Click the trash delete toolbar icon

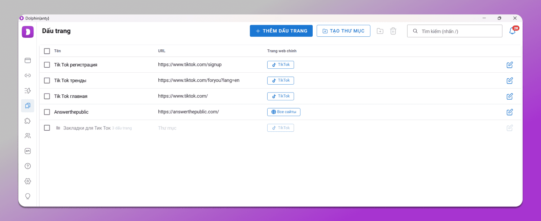[x=393, y=31]
